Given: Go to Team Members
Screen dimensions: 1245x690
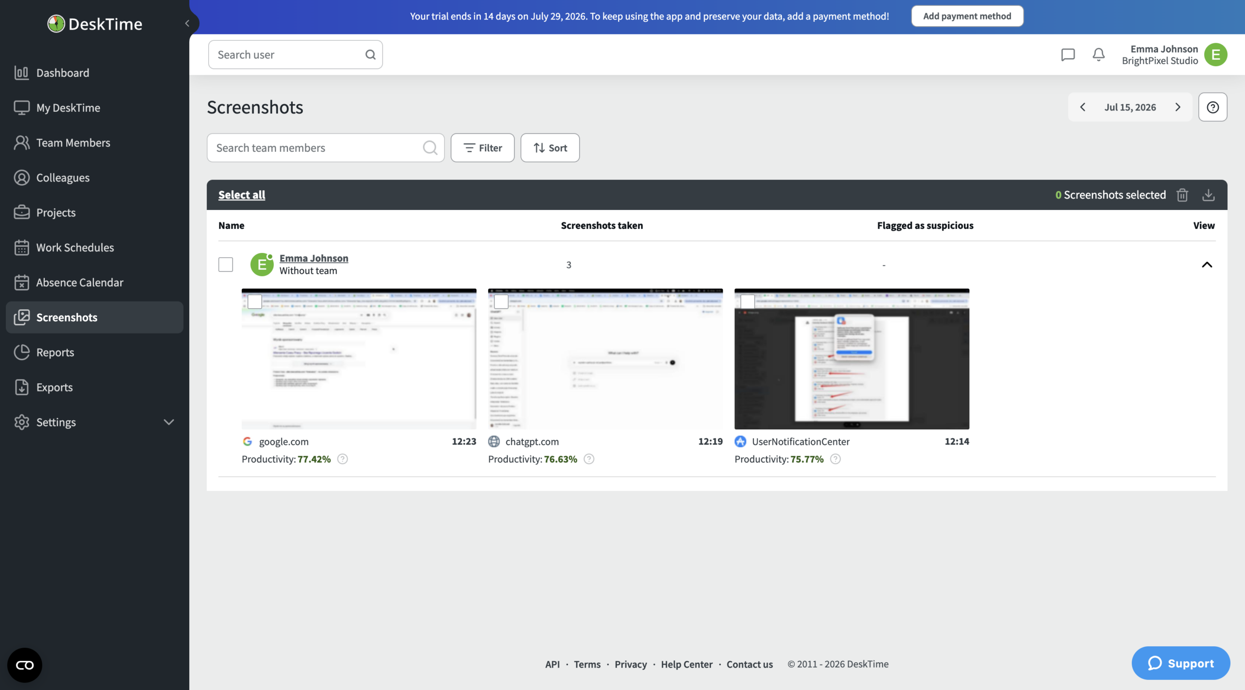Looking at the screenshot, I should [94, 143].
